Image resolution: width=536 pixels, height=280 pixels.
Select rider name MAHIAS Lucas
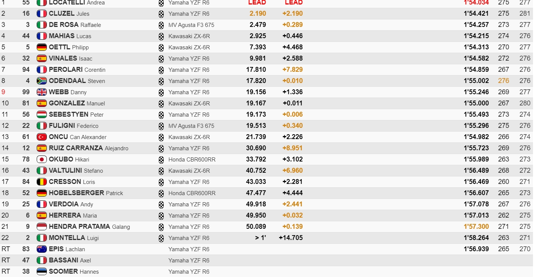(x=70, y=36)
